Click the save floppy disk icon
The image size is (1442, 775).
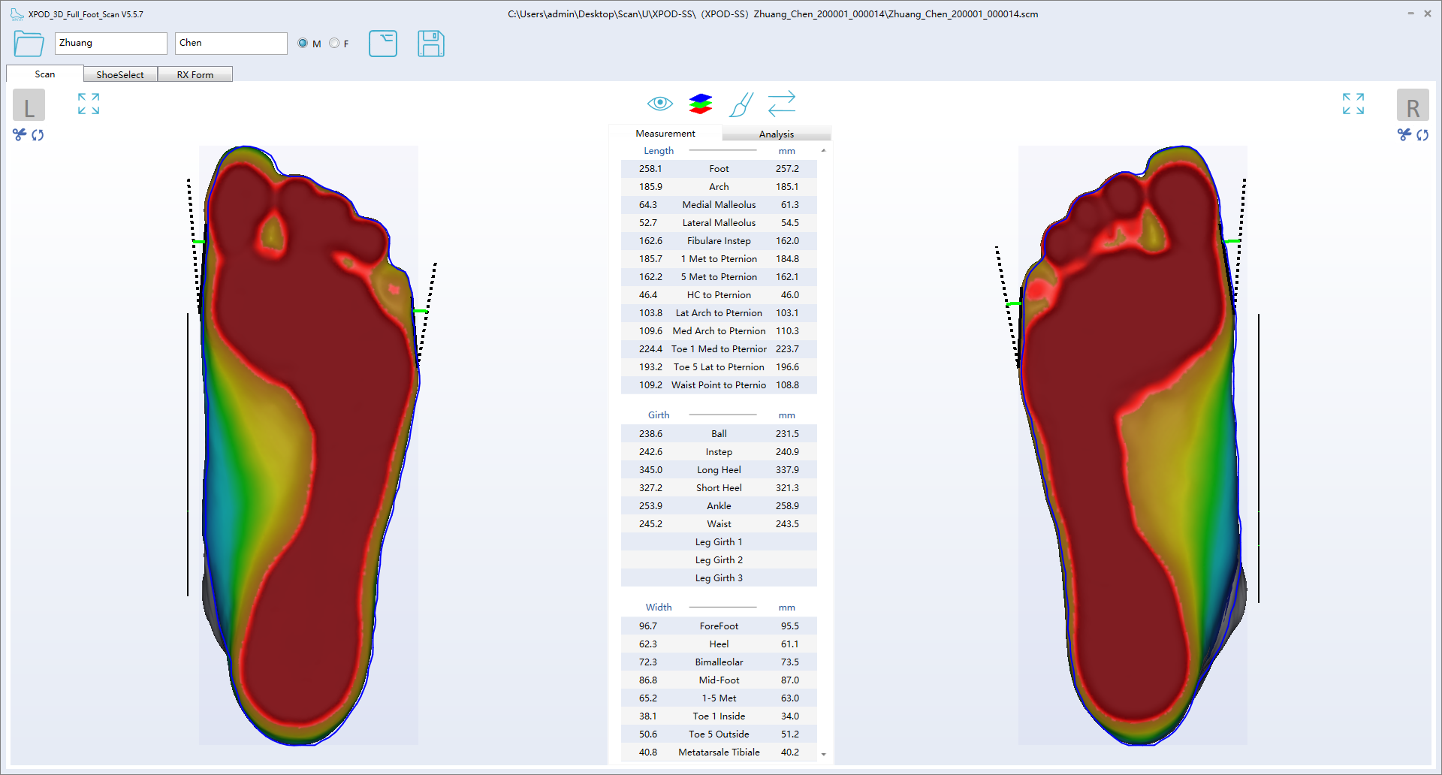tap(431, 44)
